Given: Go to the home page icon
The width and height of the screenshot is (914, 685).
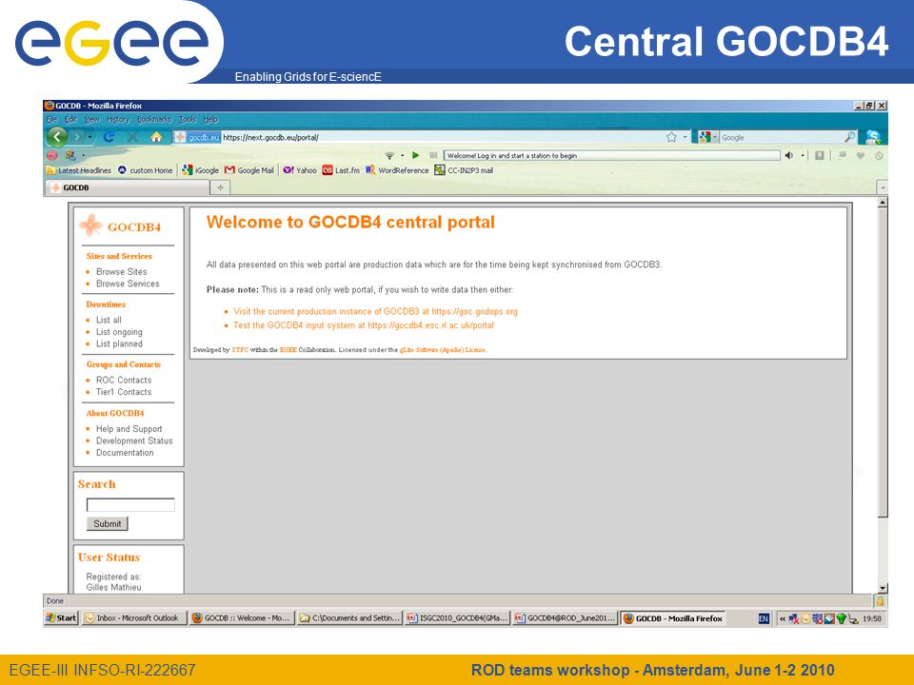Looking at the screenshot, I should (x=155, y=137).
